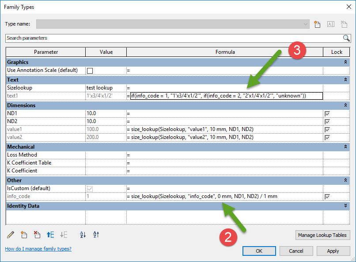Edit the selected parameter with the pencil icon
The image size is (356, 262).
coord(11,235)
